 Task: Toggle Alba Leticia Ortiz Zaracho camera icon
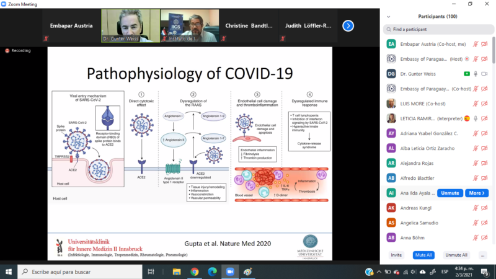point(484,148)
